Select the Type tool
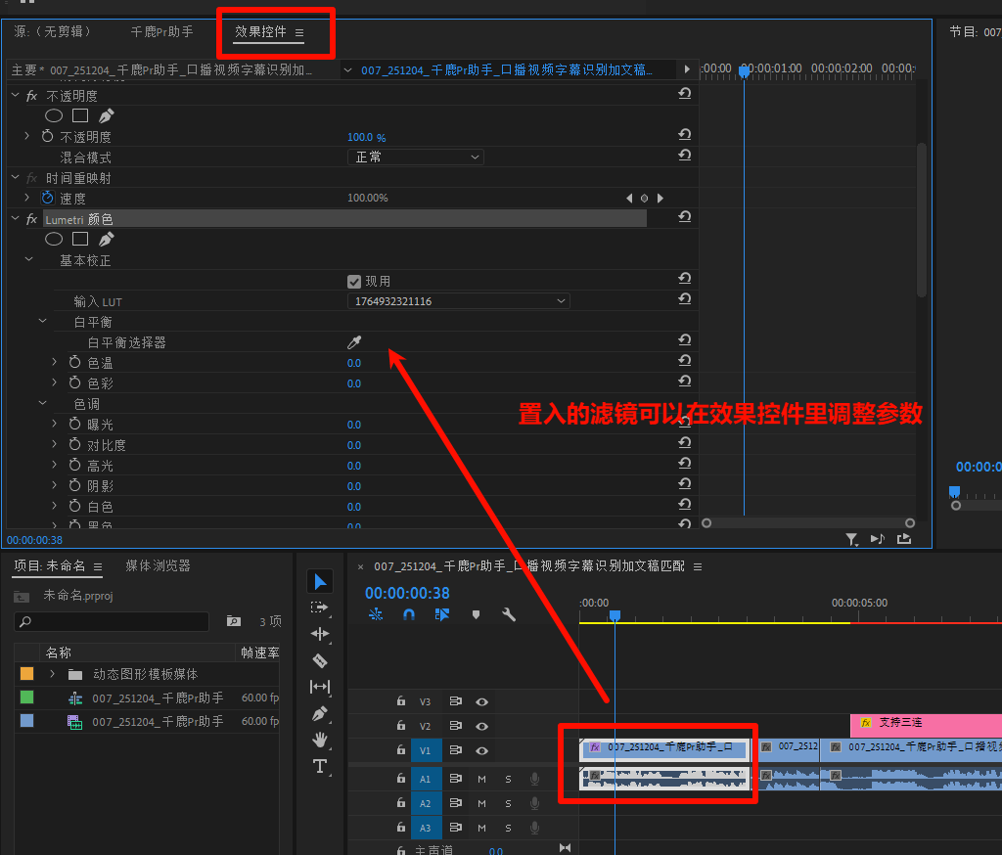The image size is (1002, 855). click(320, 766)
